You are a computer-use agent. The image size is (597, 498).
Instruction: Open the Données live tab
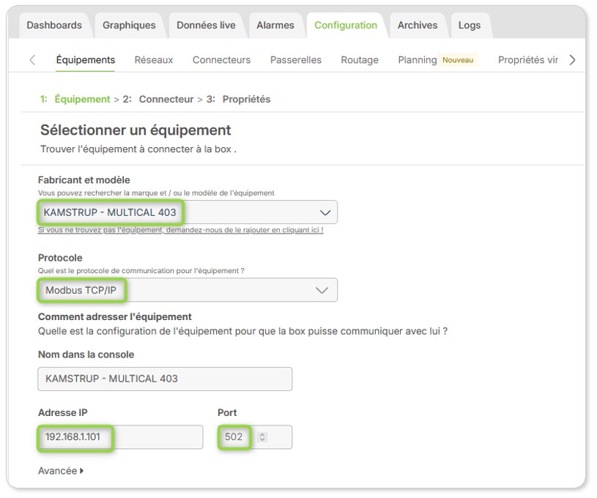pos(206,25)
